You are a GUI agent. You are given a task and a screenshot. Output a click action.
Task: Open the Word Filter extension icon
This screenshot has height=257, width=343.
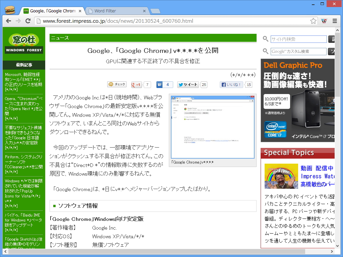point(324,21)
